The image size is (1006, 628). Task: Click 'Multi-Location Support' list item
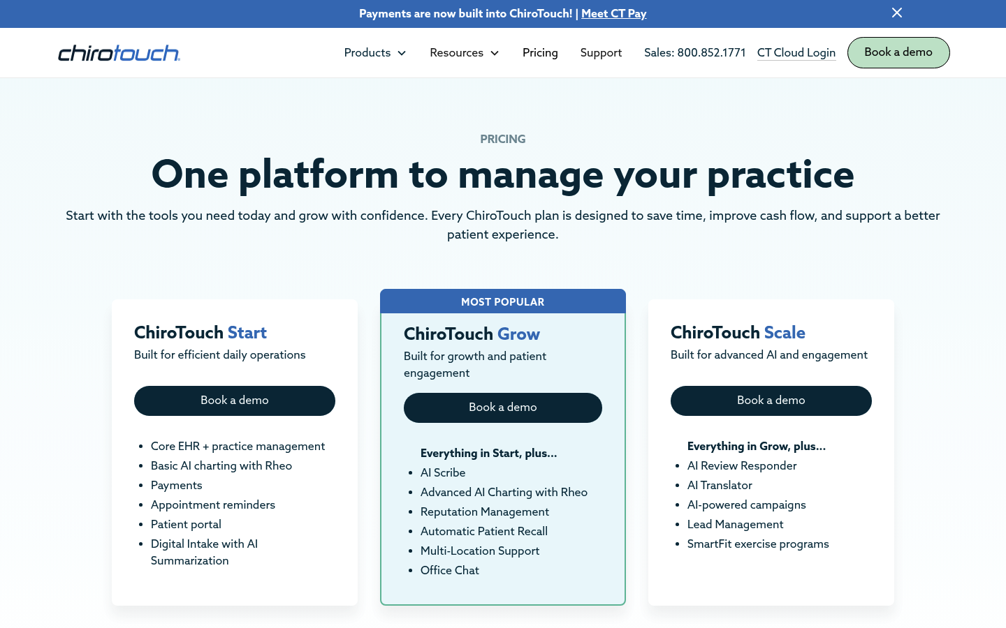click(480, 551)
